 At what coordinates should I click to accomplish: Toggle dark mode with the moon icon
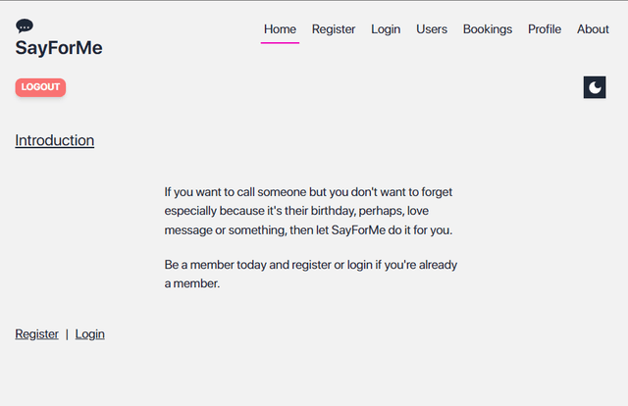pos(595,87)
